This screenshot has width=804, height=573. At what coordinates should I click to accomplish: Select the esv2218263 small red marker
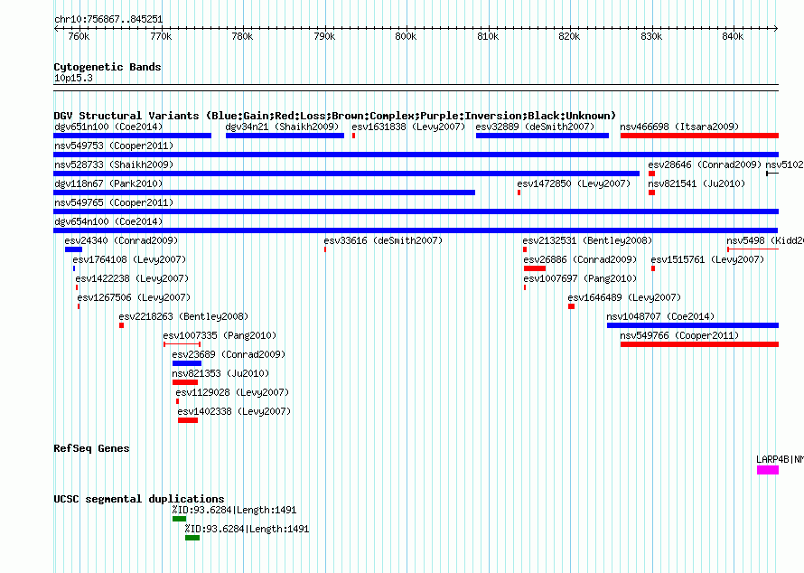122,325
